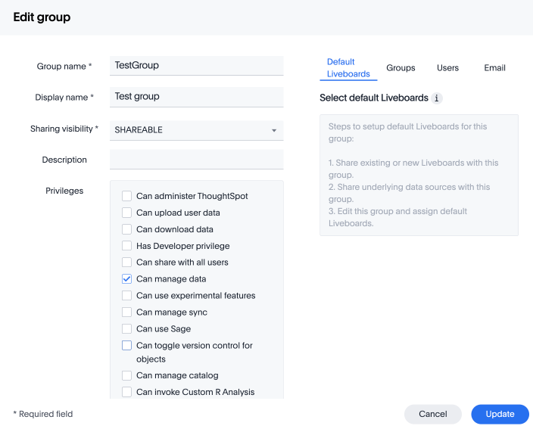This screenshot has height=429, width=533.
Task: Enable Has Developer privilege checkbox
Action: point(127,246)
